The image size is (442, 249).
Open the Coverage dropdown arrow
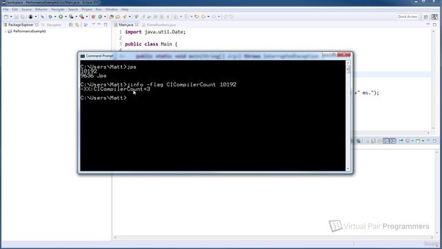click(77, 17)
